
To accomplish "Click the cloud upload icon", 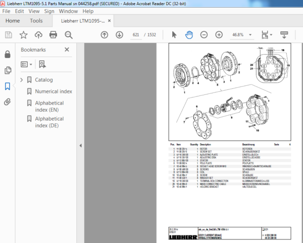I will point(38,35).
